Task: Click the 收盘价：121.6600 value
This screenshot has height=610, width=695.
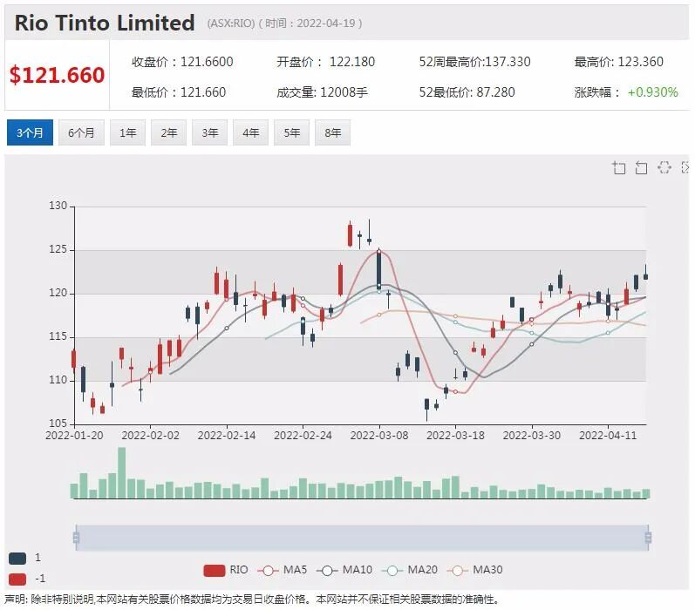Action: coord(182,62)
